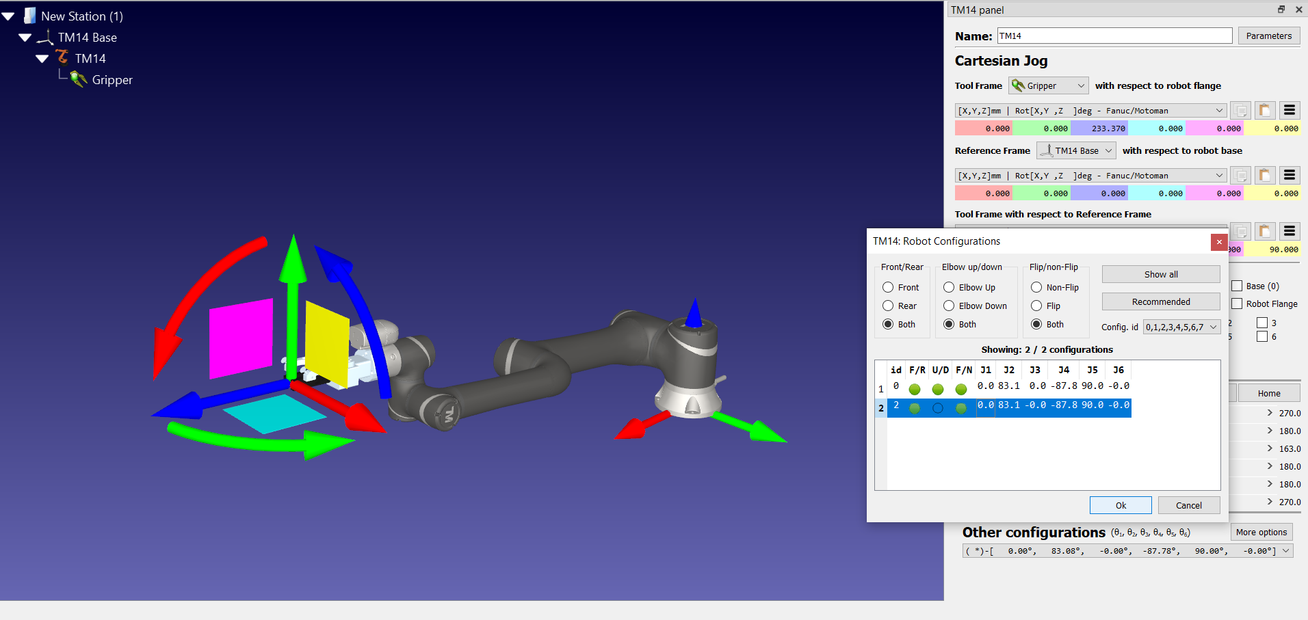Select the TM14 robot icon in tree
1308x620 pixels.
[x=62, y=57]
